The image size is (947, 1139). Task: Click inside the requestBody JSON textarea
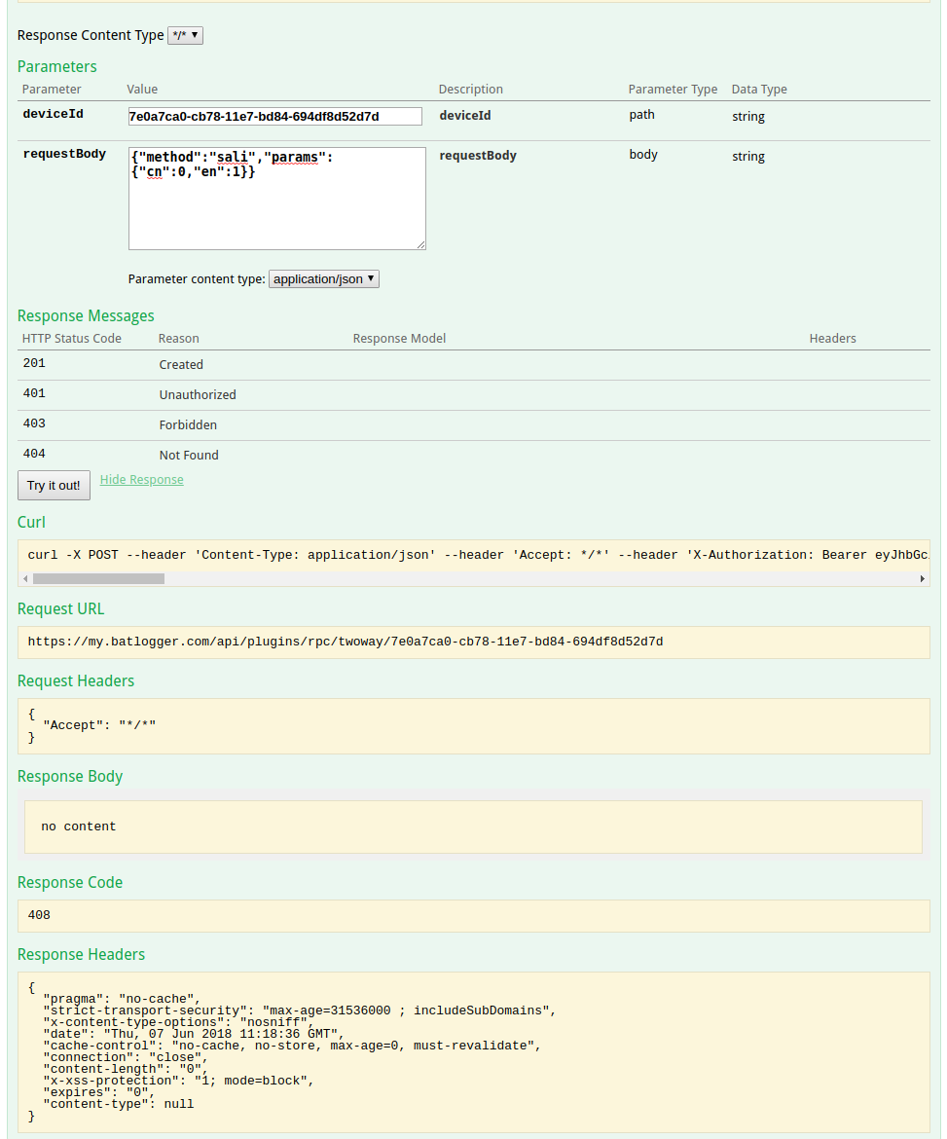pos(275,198)
